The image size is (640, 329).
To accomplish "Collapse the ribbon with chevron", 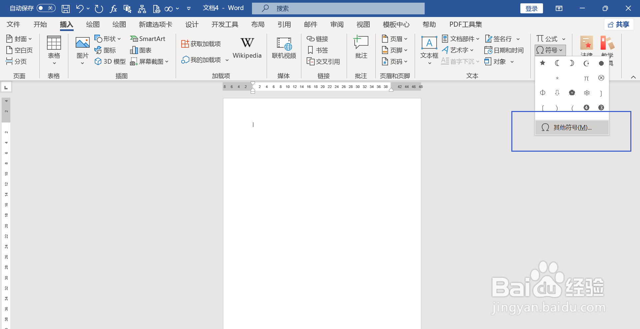I will tap(633, 77).
